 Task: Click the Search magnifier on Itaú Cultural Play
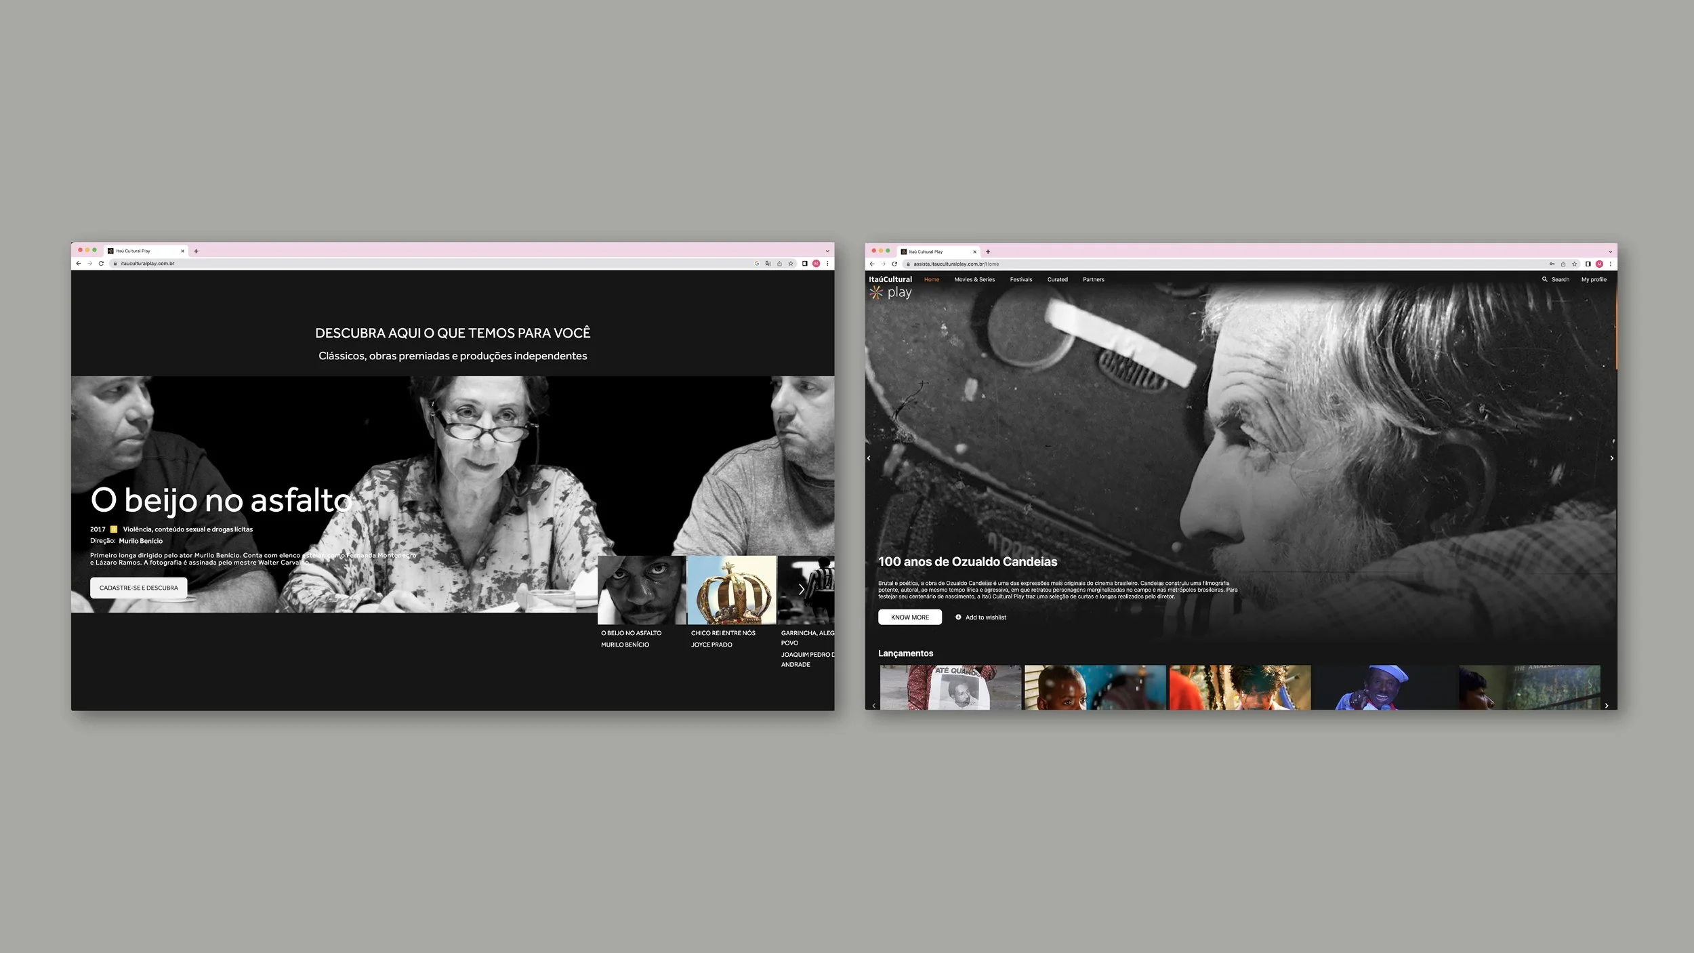(1544, 279)
